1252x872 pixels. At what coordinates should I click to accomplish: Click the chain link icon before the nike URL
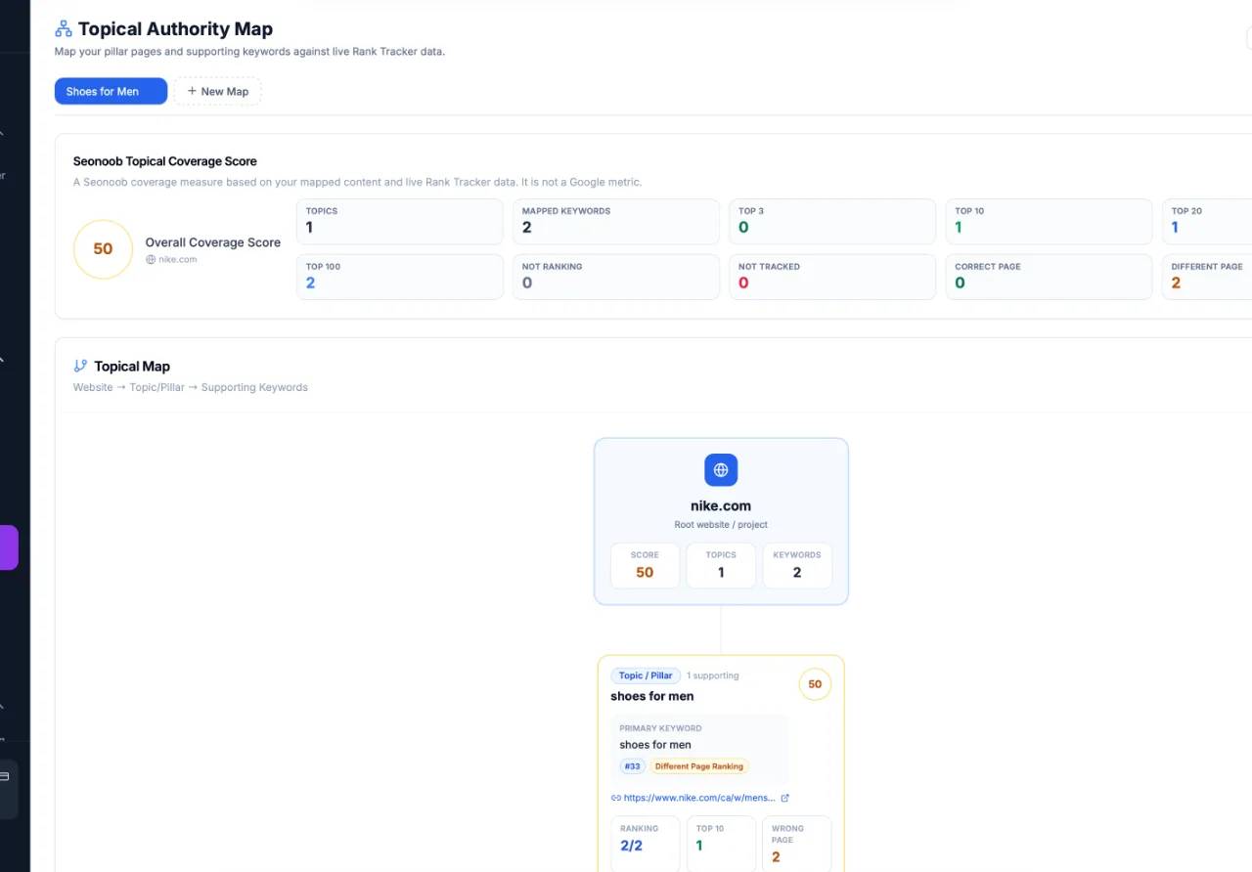616,798
